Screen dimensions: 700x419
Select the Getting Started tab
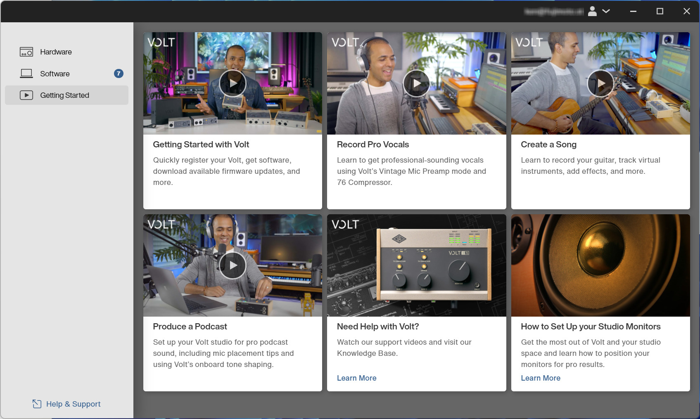tap(66, 95)
